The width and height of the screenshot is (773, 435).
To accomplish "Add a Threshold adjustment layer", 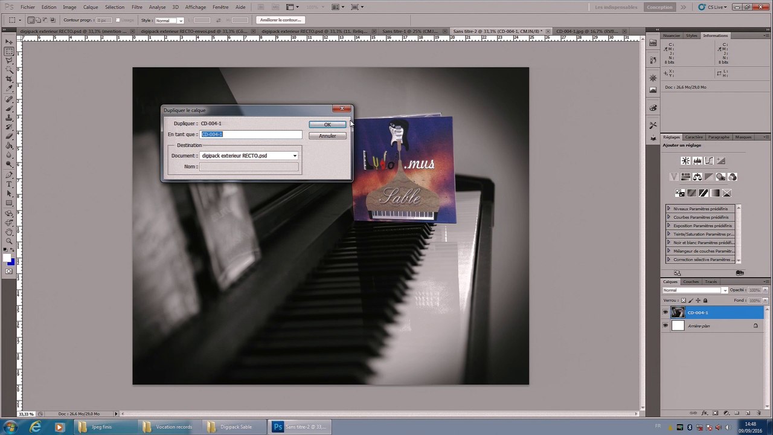I will (704, 193).
